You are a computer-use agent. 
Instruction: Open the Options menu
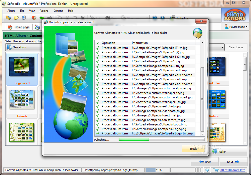click(x=58, y=11)
